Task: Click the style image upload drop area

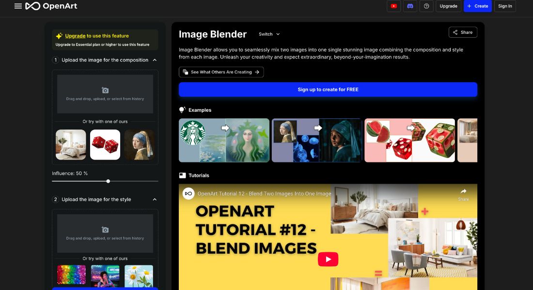Action: point(105,233)
